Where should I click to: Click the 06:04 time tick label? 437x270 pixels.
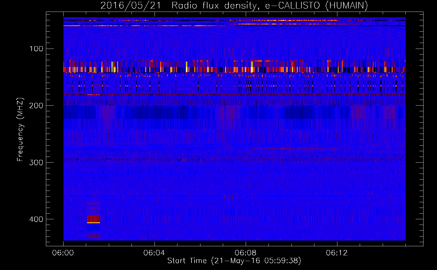154,253
